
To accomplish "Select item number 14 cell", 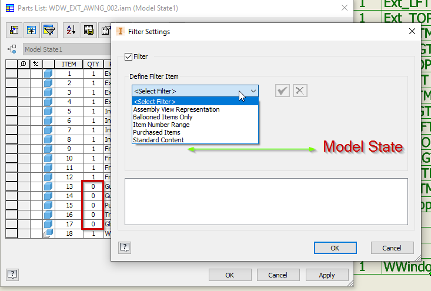I will click(x=69, y=196).
